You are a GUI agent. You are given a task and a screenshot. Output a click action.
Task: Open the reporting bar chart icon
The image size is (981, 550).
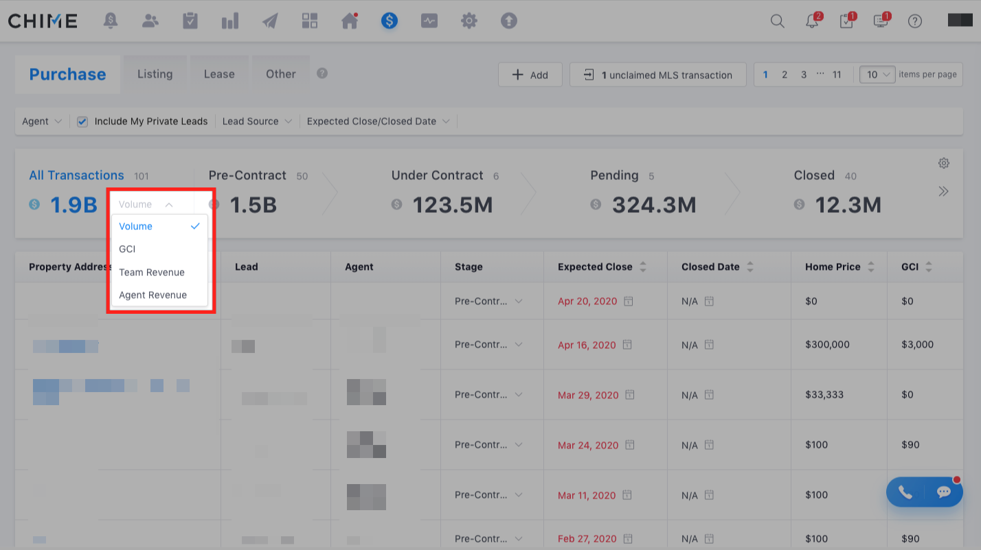click(x=230, y=21)
